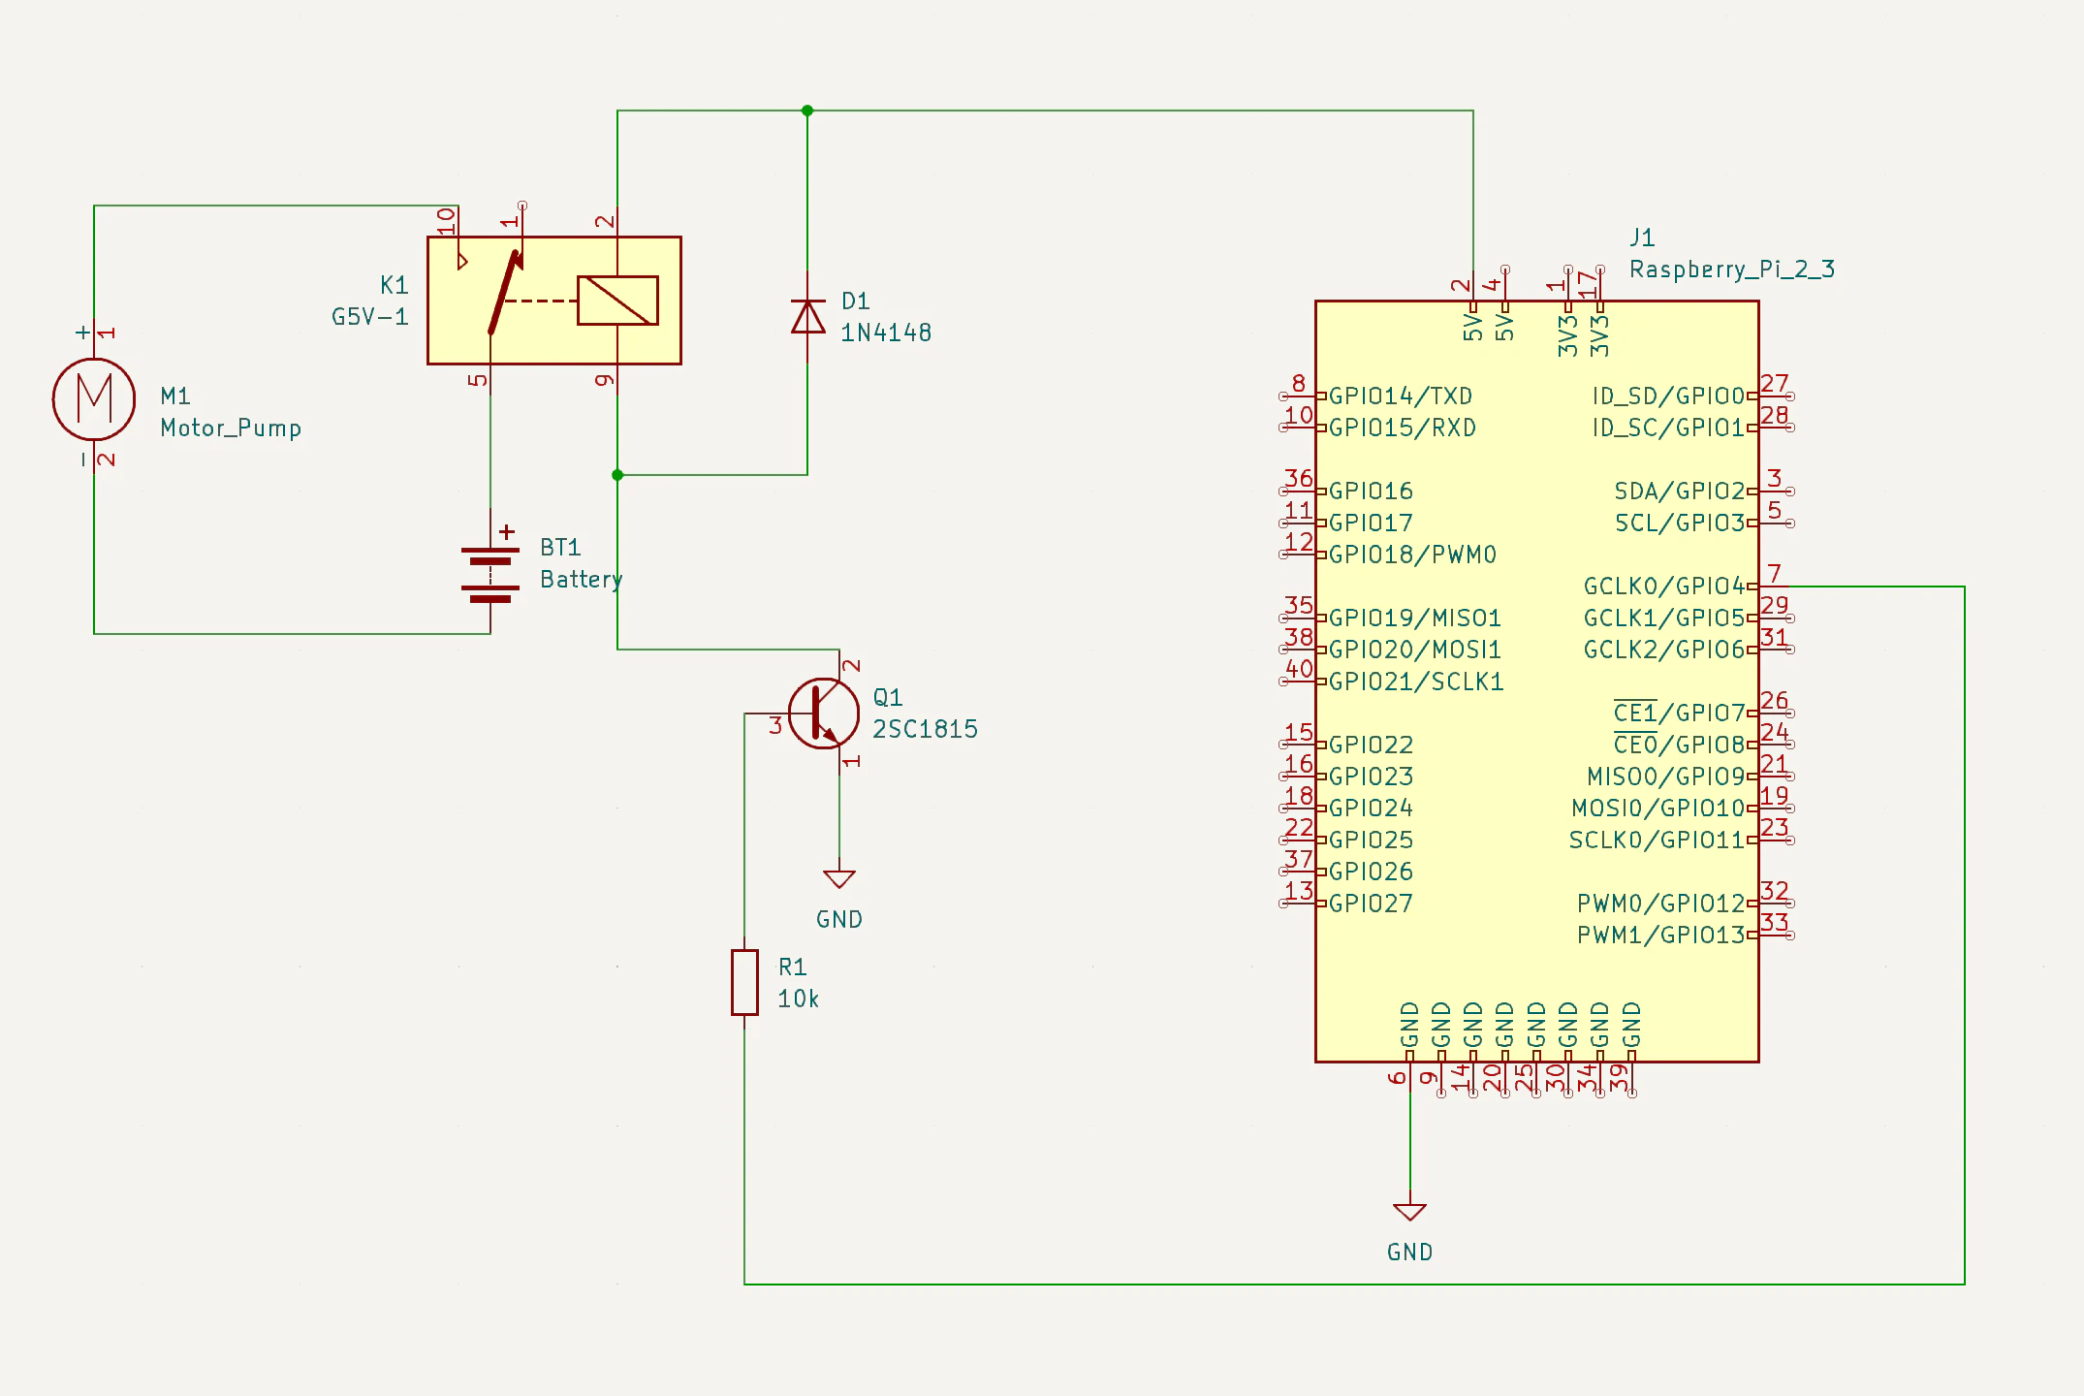The width and height of the screenshot is (2084, 1396).
Task: Select the '2SC1815' transistor value text
Action: click(x=926, y=729)
